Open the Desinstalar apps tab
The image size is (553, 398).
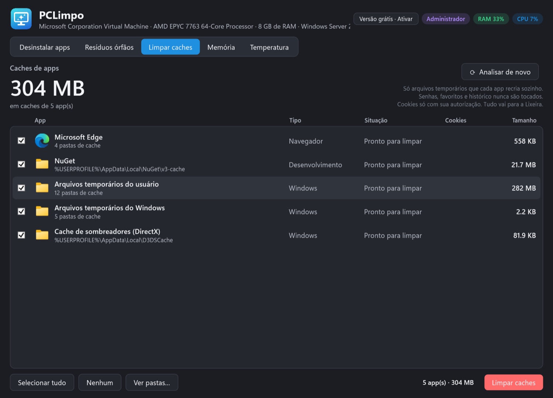(x=45, y=47)
